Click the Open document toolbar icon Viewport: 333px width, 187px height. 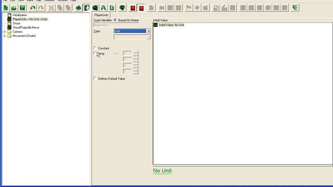point(14,8)
